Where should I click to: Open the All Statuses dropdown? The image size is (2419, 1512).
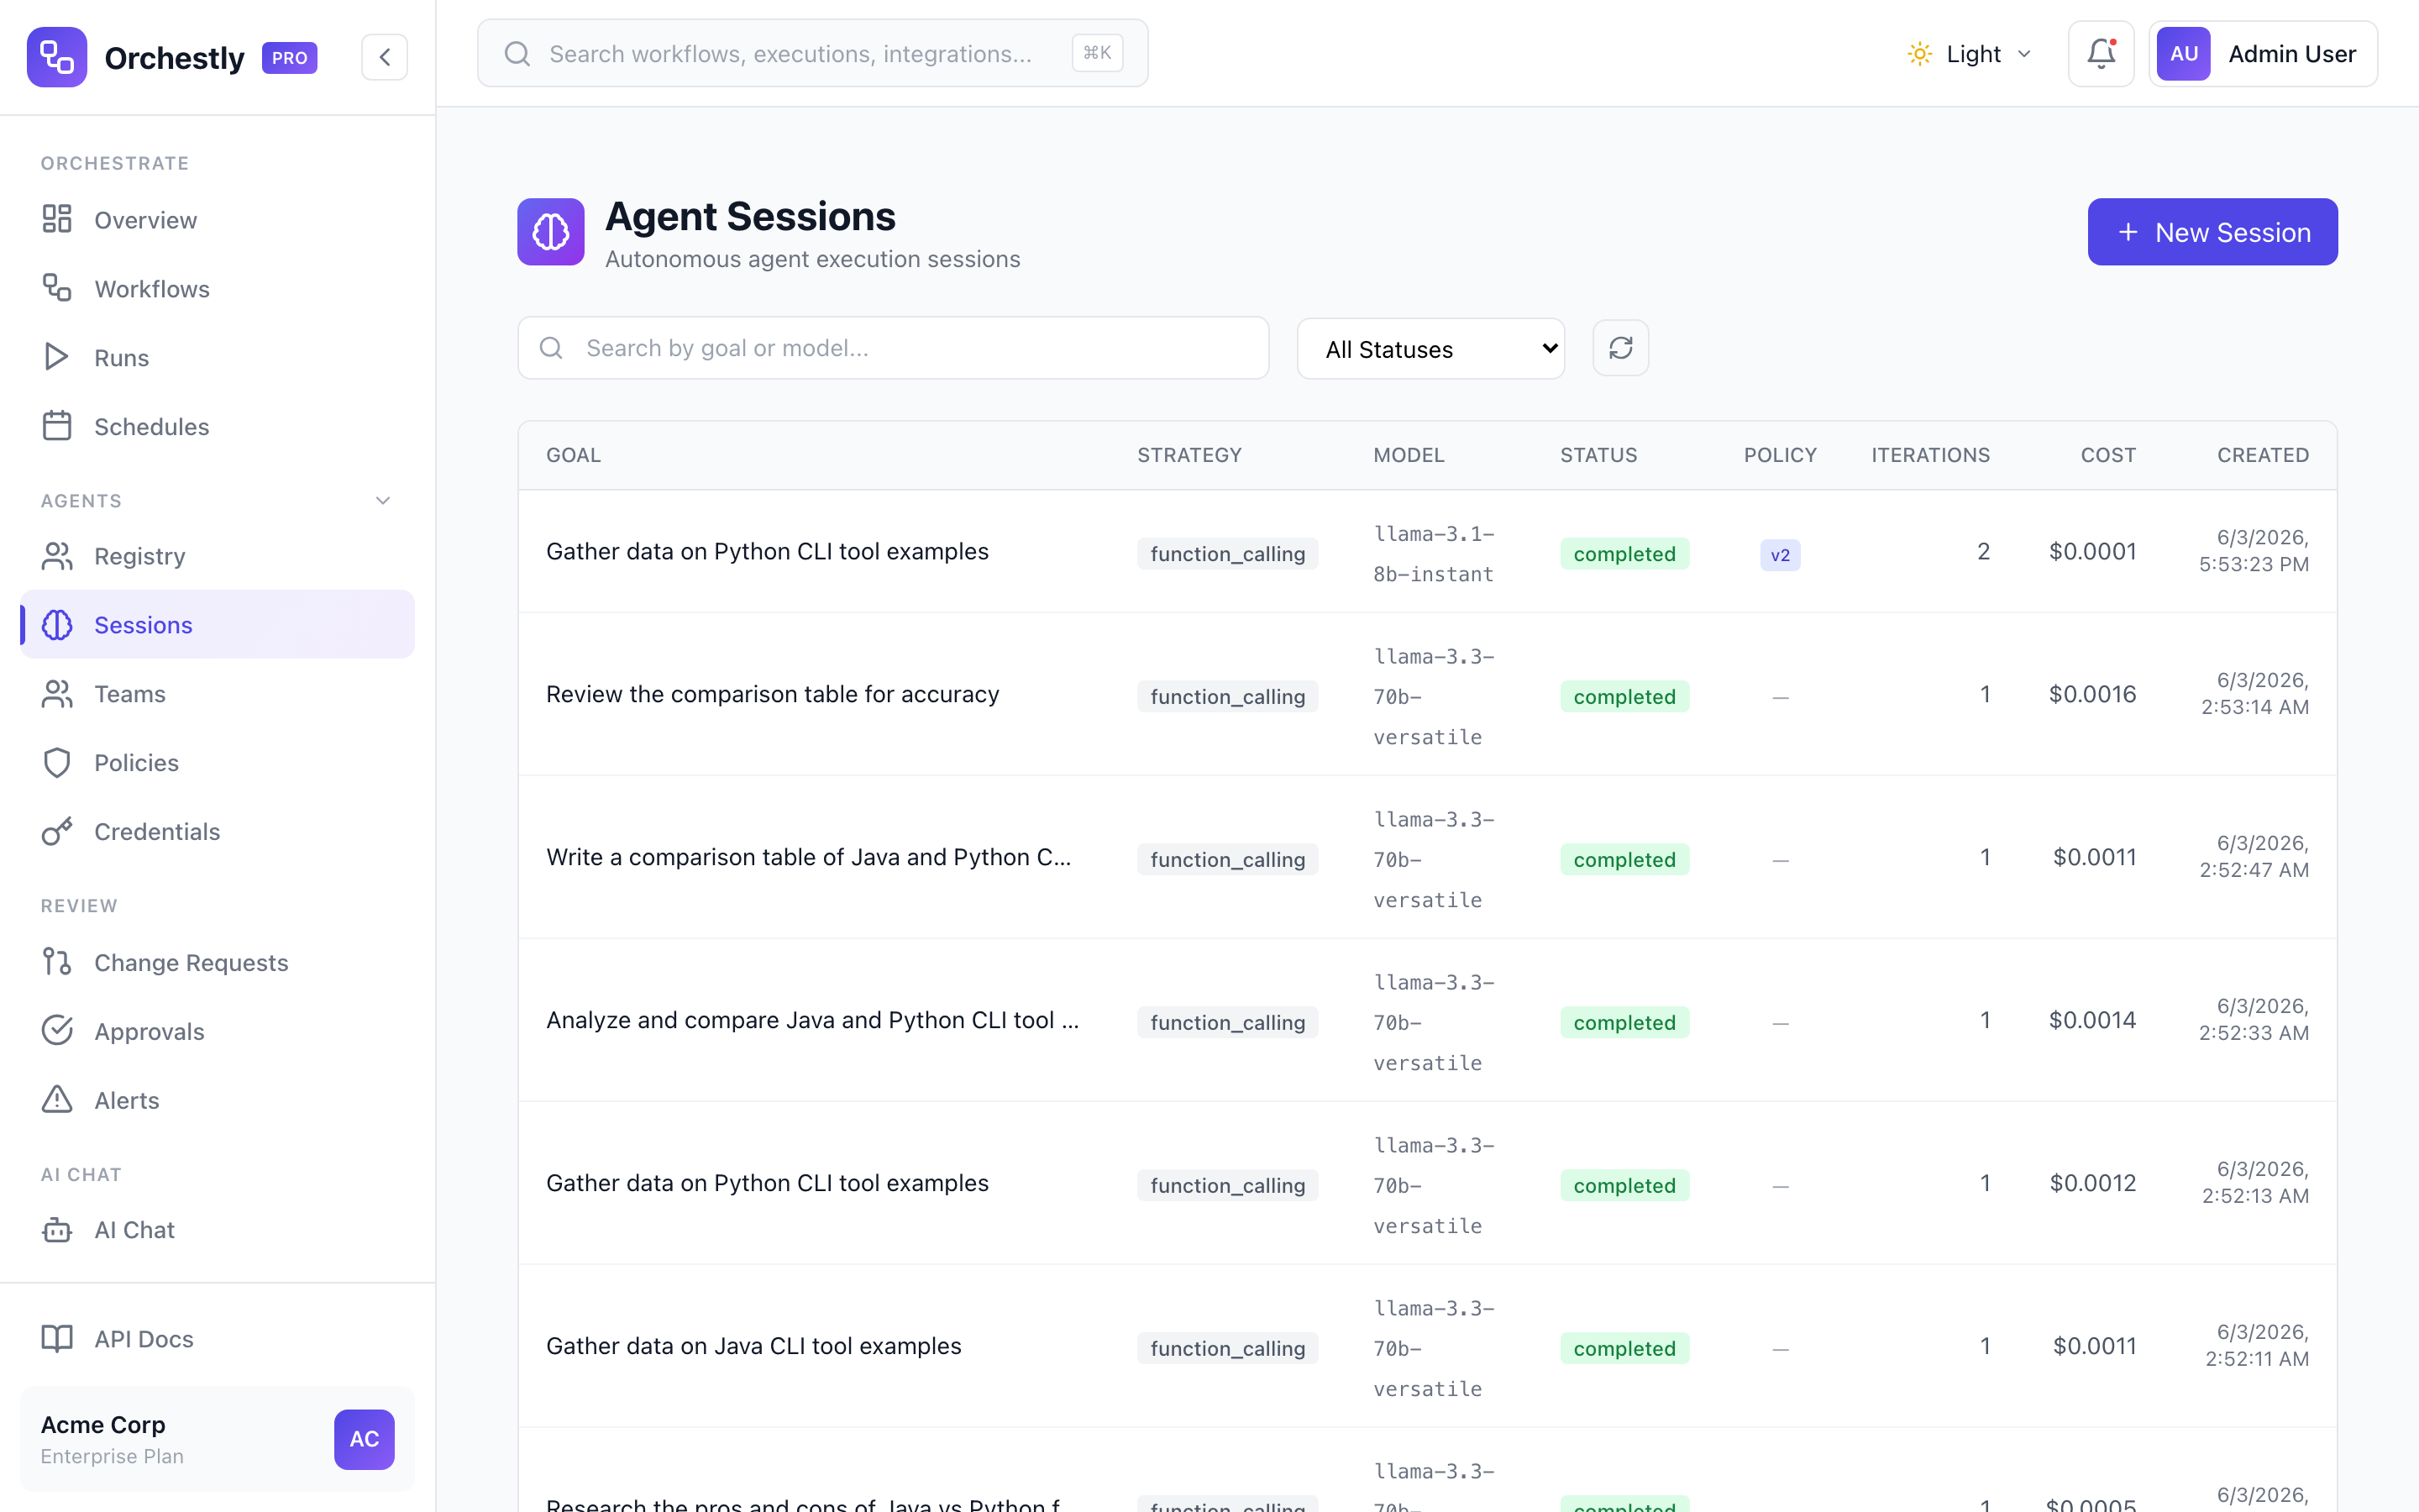click(1430, 349)
